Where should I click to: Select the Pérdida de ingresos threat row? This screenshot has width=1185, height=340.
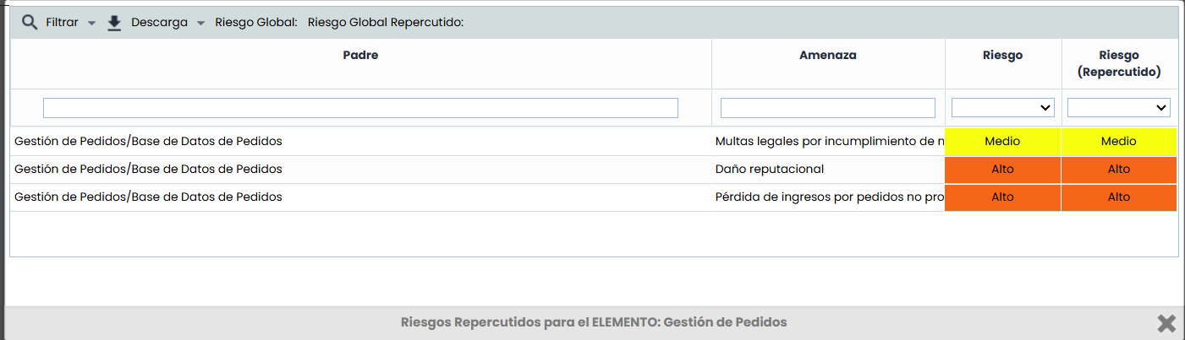829,197
